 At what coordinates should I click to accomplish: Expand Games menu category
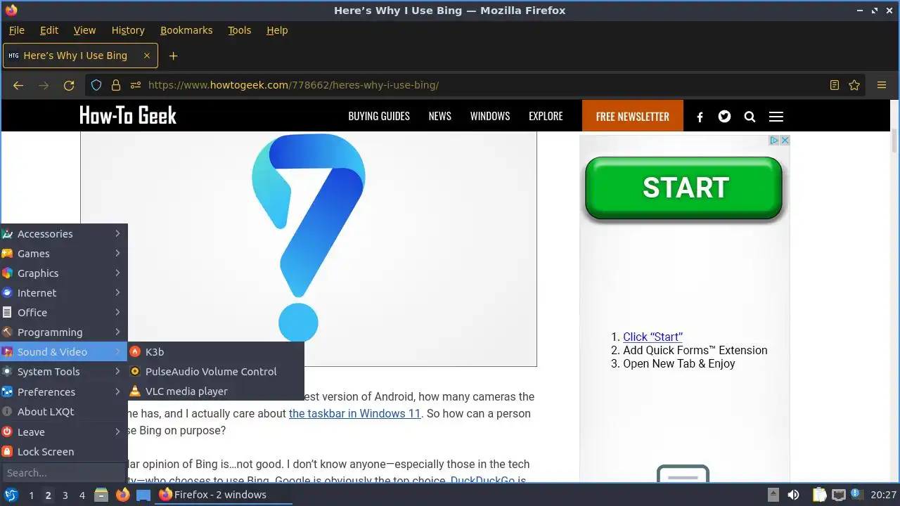point(63,254)
